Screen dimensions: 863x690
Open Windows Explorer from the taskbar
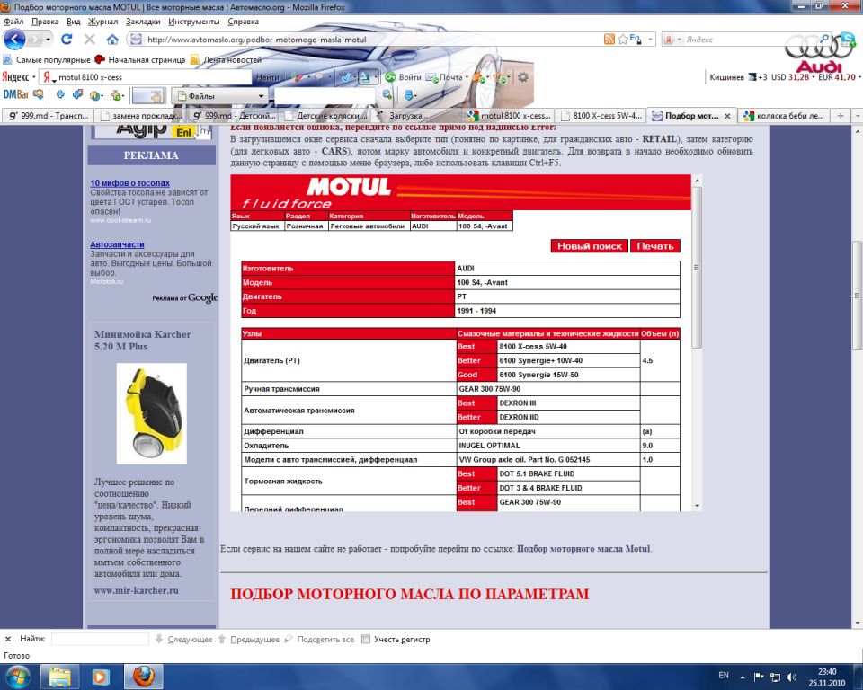[60, 677]
